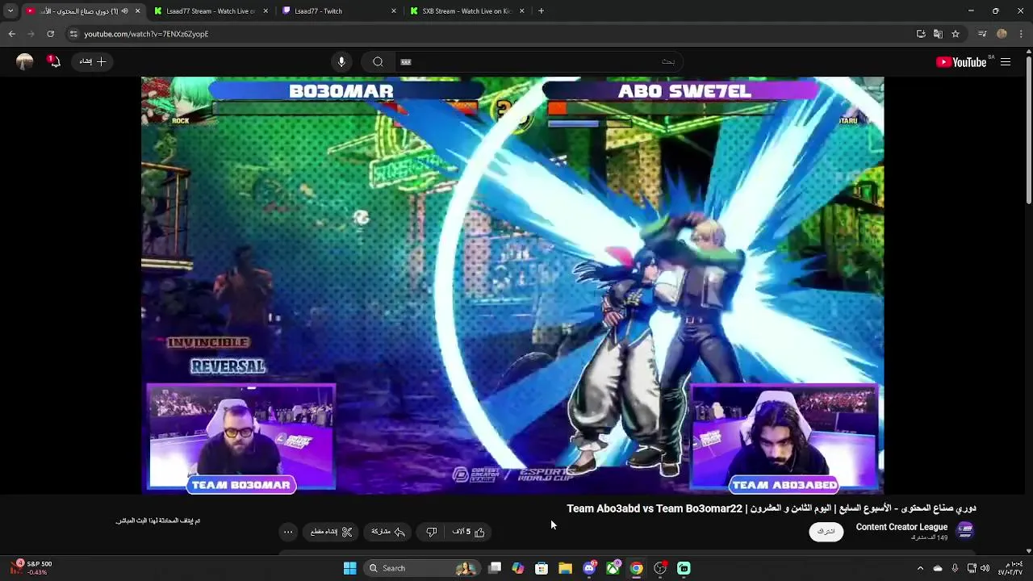Open the Windows Start menu
Screen dimensions: 1033x581
[x=349, y=568]
